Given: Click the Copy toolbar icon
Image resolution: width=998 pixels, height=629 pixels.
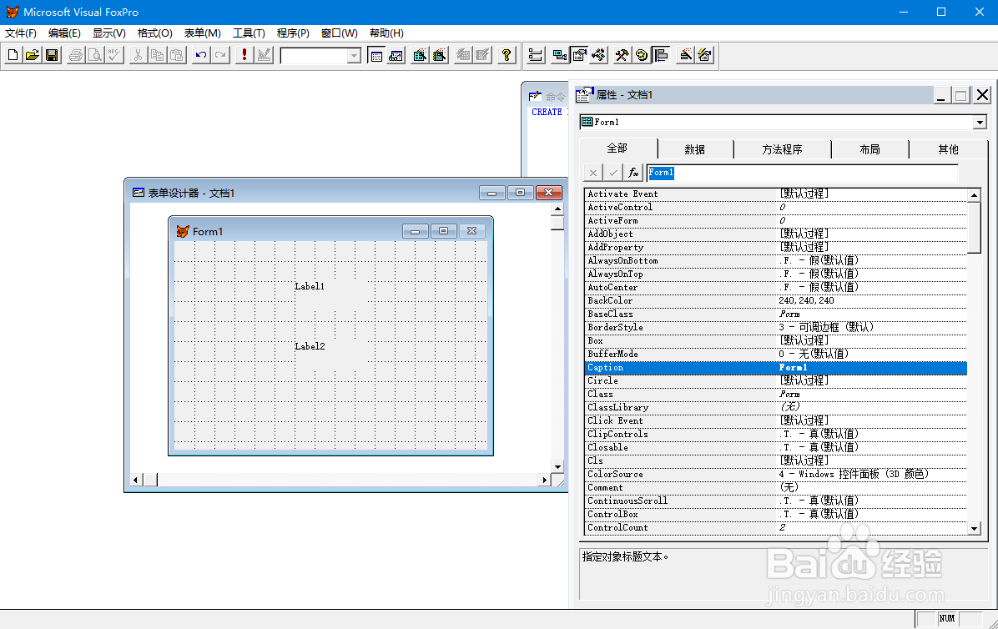Looking at the screenshot, I should point(157,55).
